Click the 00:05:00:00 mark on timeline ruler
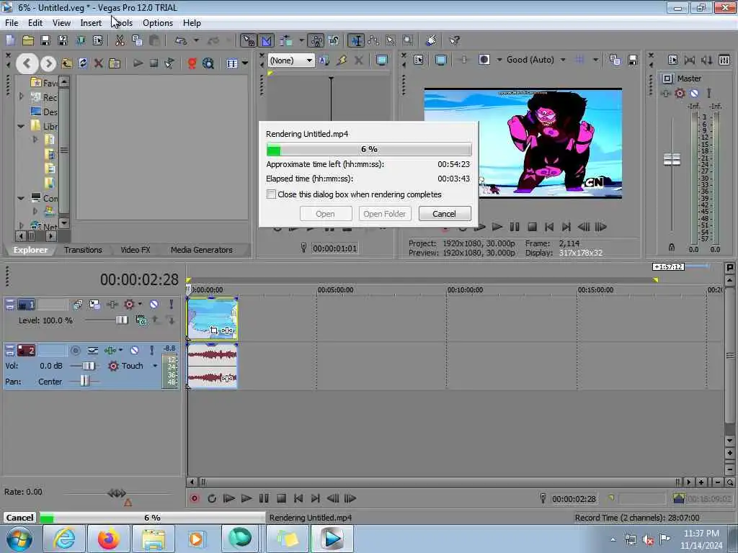Image resolution: width=738 pixels, height=553 pixels. (335, 290)
